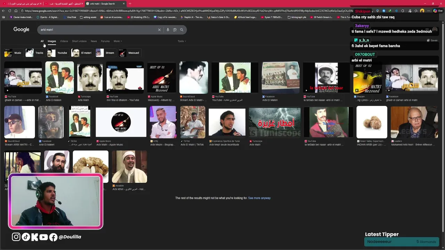Open the Instagram icon in the overlay
The width and height of the screenshot is (445, 250).
click(x=16, y=237)
